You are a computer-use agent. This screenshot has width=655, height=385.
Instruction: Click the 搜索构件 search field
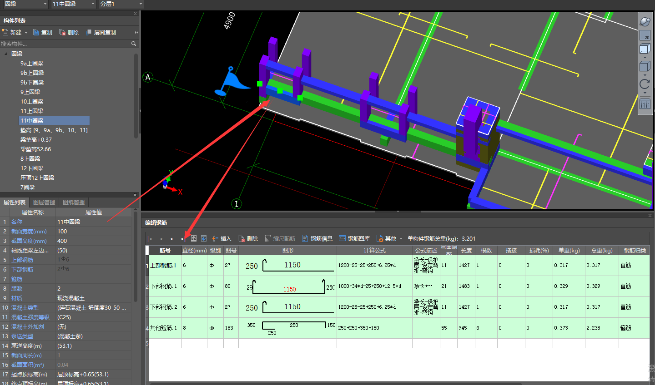pos(65,44)
